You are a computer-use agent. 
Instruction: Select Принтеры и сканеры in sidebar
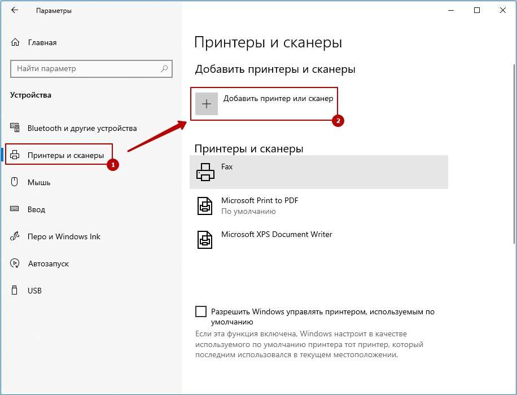click(65, 155)
